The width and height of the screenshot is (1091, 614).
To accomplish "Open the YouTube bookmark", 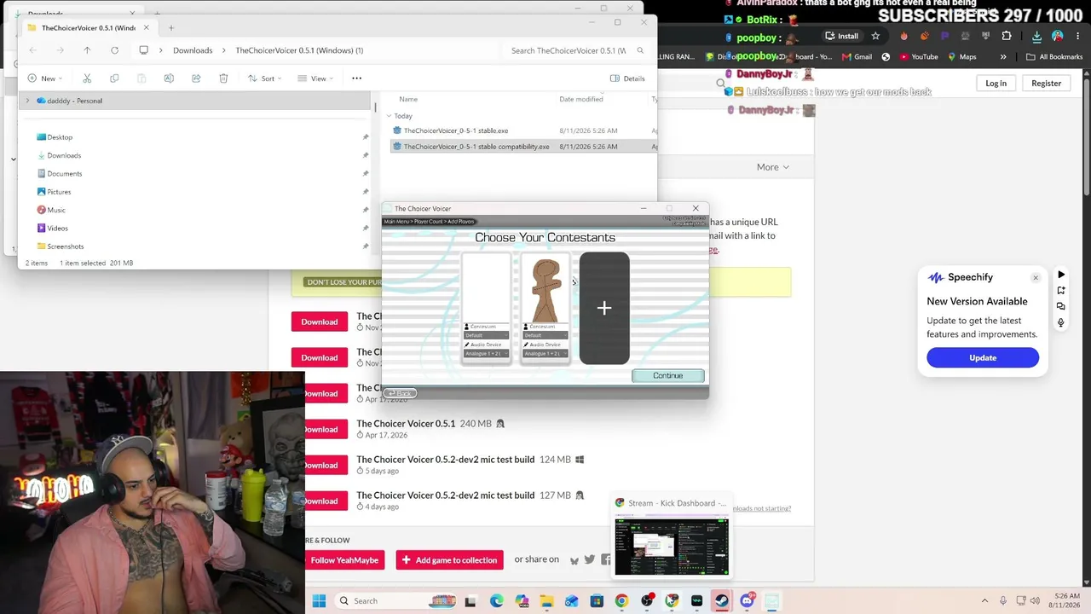I will click(x=917, y=57).
